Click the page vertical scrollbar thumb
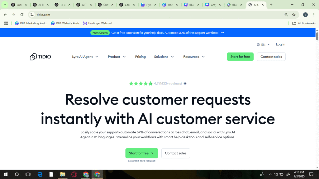Viewport: 319px width, 179px height. (317, 36)
